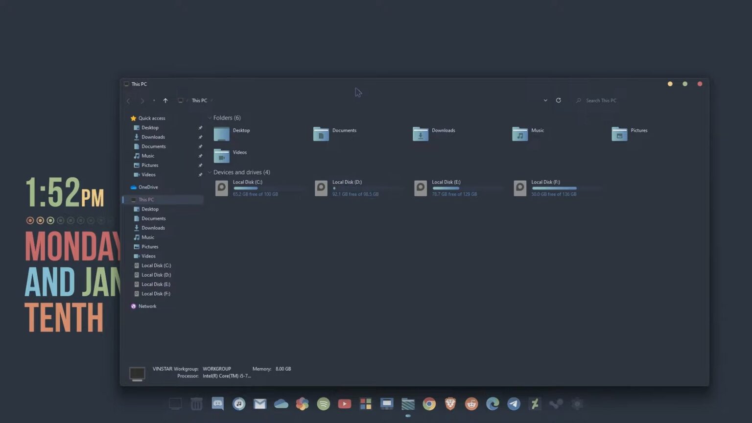
Task: Open the address bar history dropdown
Action: coord(545,100)
